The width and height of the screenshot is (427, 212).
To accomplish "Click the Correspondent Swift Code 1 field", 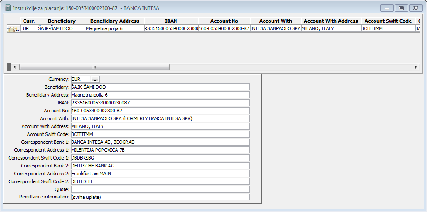I will pyautogui.click(x=159, y=158).
